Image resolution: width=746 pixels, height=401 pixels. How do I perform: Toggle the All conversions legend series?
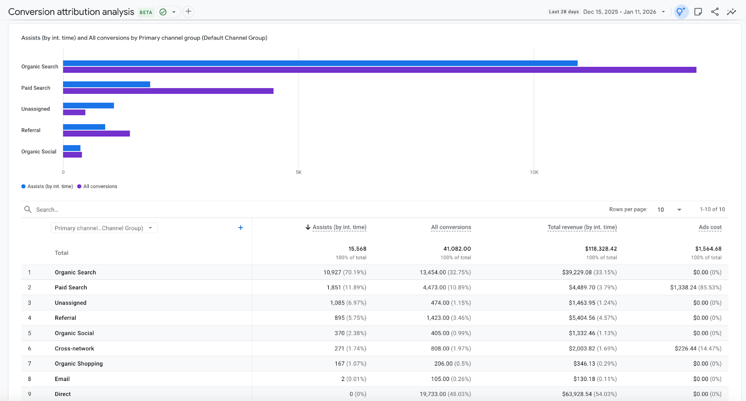(97, 186)
